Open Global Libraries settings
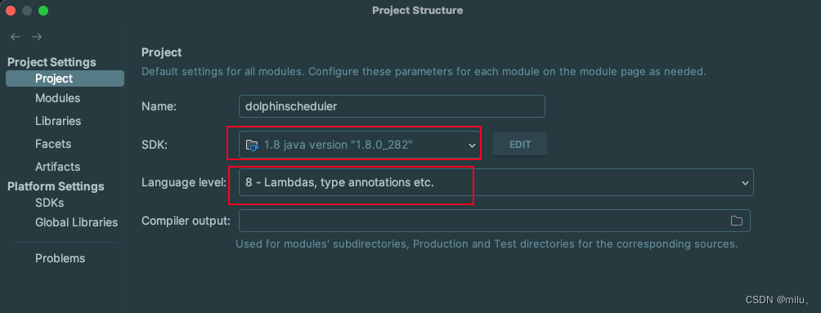Viewport: 821px width, 313px height. click(76, 222)
